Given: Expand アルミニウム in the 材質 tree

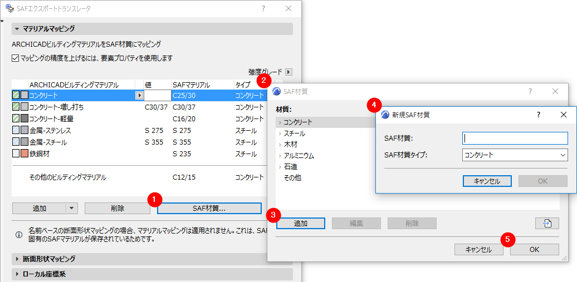Looking at the screenshot, I should pyautogui.click(x=280, y=156).
